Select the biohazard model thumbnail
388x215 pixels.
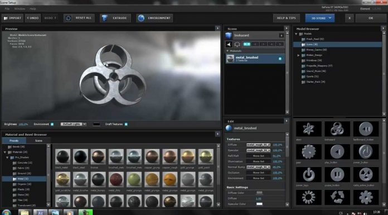(337, 128)
